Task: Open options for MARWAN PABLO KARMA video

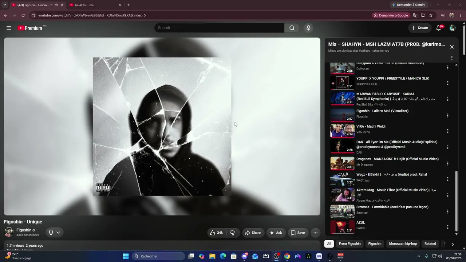Action: pos(448,99)
